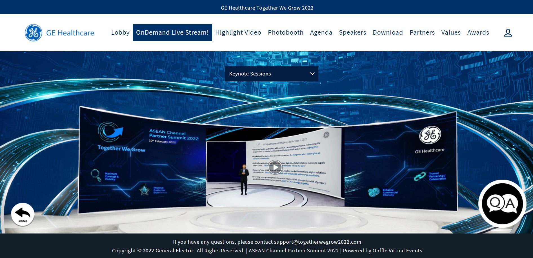Visit the Awards section
This screenshot has height=258, width=533.
[478, 33]
